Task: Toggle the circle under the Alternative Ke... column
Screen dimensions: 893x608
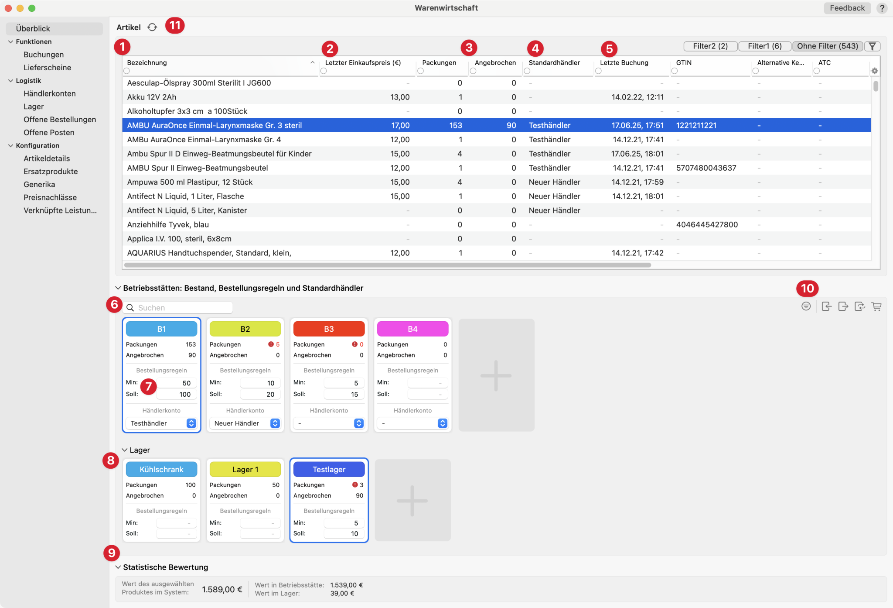Action: 756,71
